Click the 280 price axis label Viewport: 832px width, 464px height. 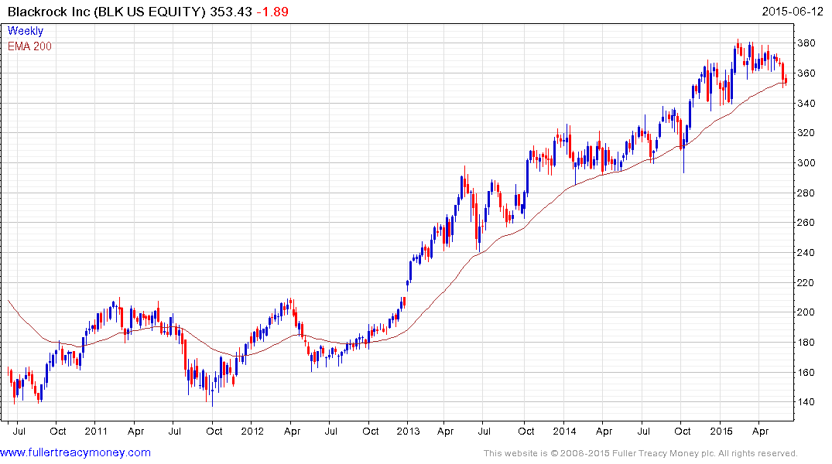[x=806, y=193]
